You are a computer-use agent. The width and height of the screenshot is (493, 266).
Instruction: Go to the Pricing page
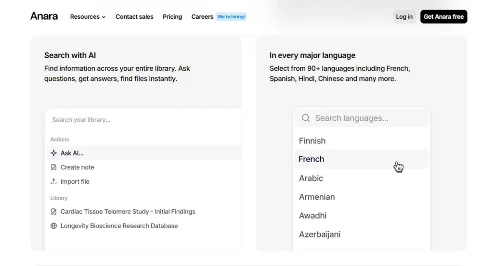pyautogui.click(x=172, y=17)
